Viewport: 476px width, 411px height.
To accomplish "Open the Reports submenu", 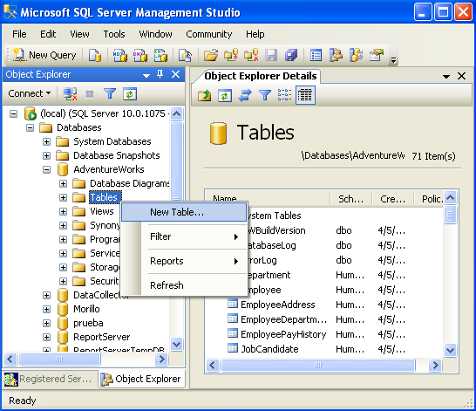I will pos(184,261).
